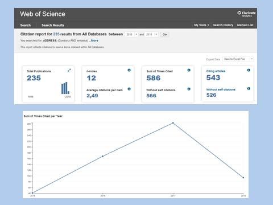
Task: Open the My Tools menu
Action: click(x=201, y=25)
